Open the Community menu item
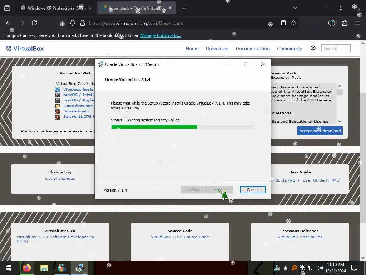 (290, 48)
